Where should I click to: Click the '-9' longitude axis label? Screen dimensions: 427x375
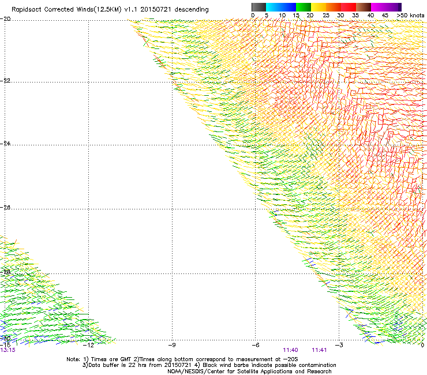tap(172, 345)
